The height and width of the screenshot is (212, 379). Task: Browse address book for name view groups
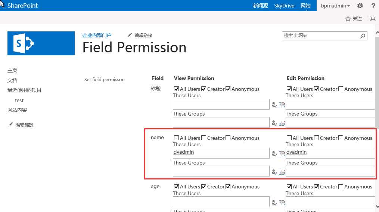[282, 172]
